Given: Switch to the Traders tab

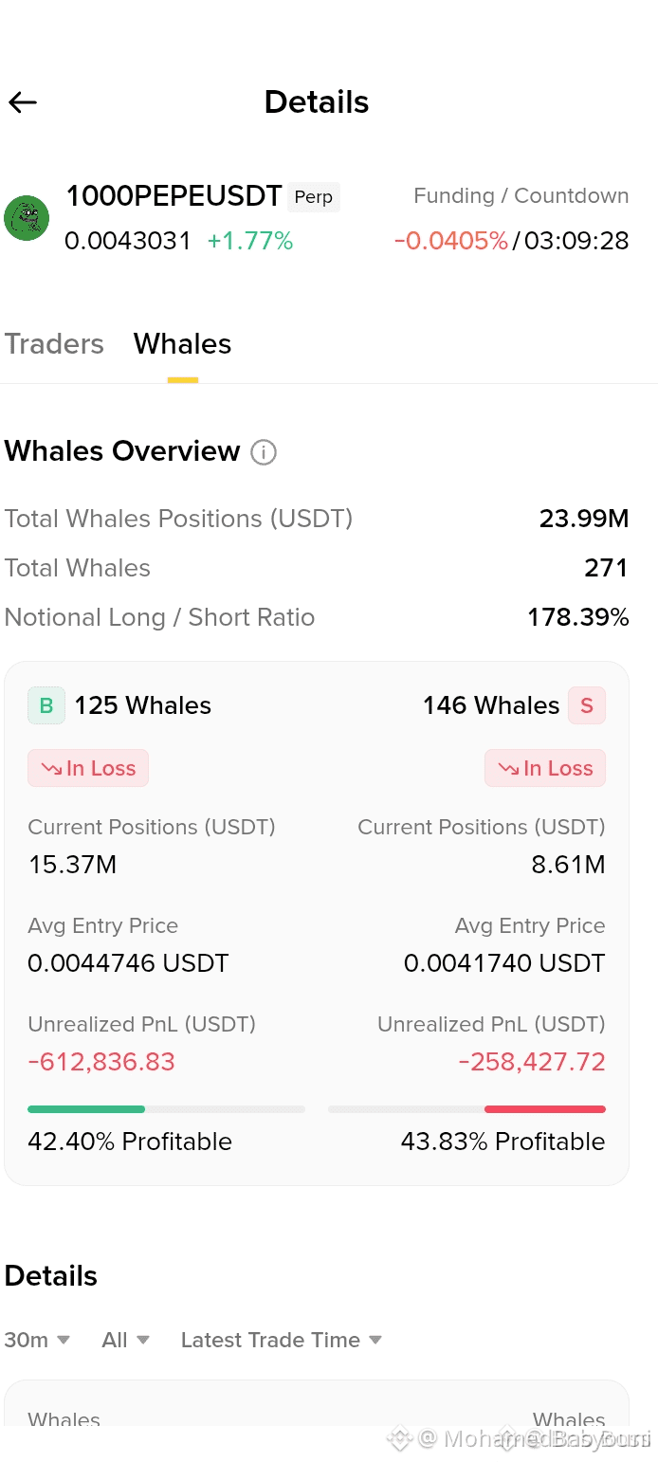Looking at the screenshot, I should (54, 343).
